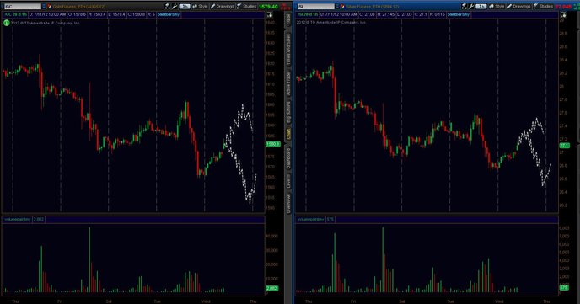Click the pointer icon above gold price axis

pos(270,15)
